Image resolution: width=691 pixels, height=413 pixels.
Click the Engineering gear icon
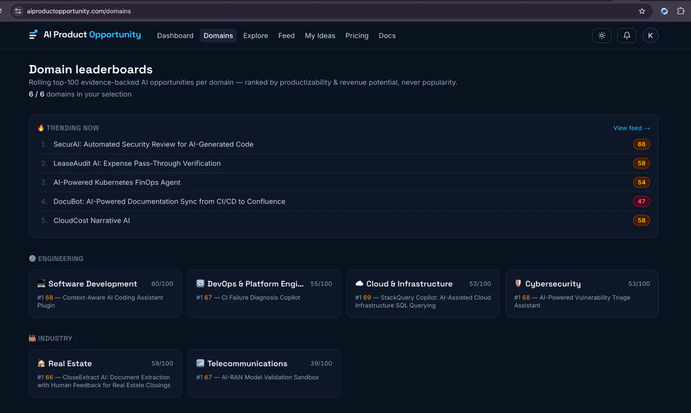tap(32, 259)
